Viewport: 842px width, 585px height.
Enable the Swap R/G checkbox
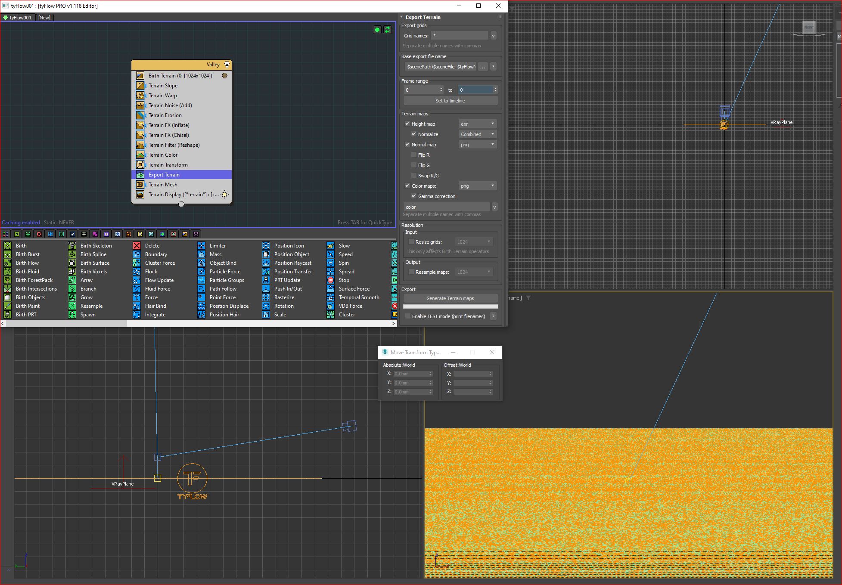tap(414, 176)
